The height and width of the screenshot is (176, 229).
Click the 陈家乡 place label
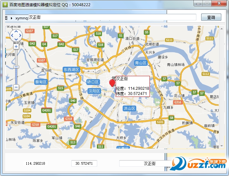(x=38, y=140)
